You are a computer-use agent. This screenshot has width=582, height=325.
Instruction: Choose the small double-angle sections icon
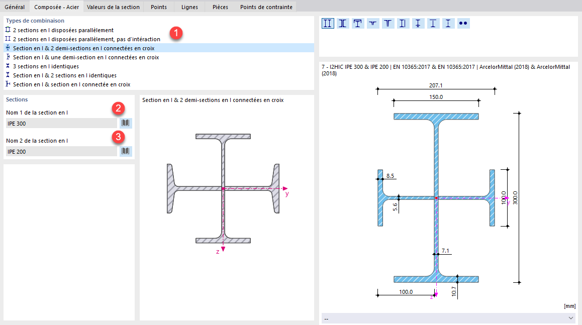click(372, 24)
